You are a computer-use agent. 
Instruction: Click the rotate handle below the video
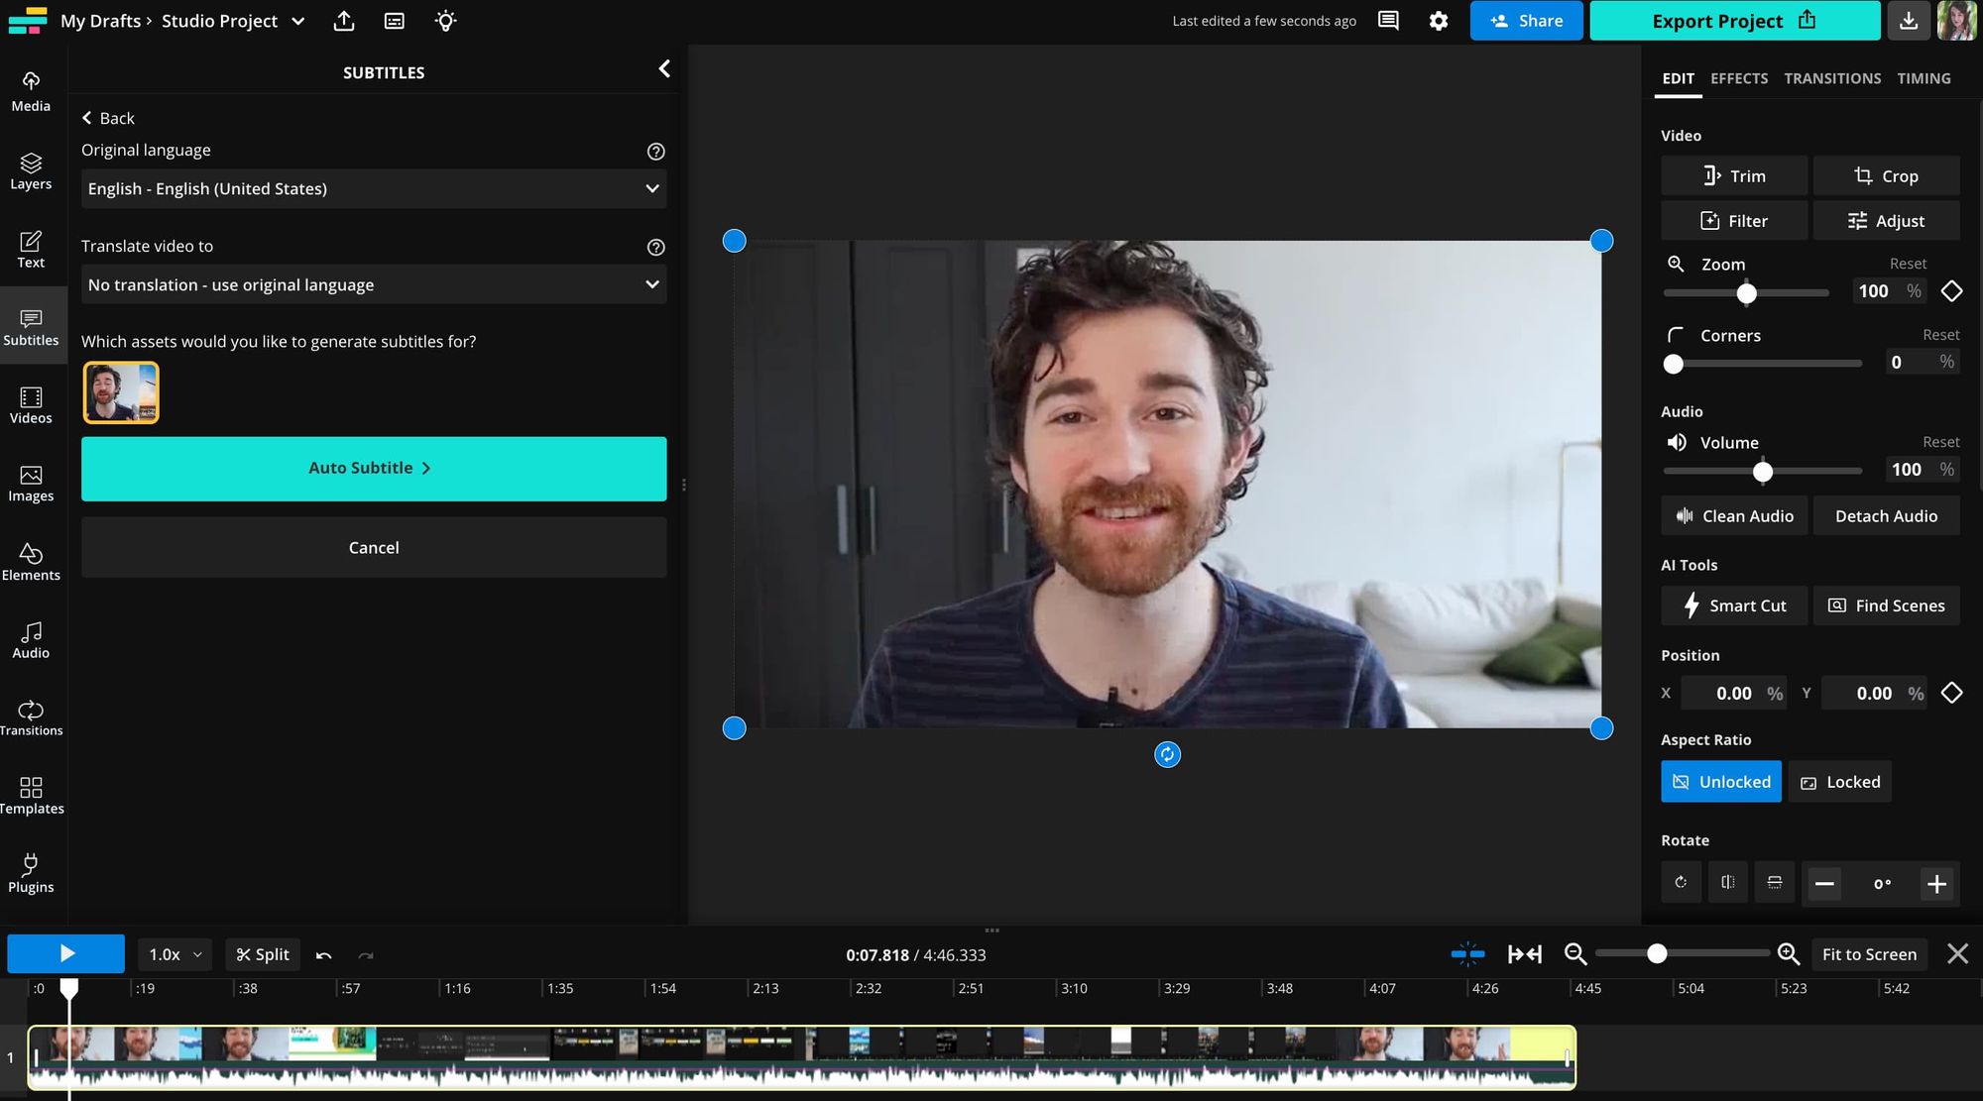[x=1167, y=755]
